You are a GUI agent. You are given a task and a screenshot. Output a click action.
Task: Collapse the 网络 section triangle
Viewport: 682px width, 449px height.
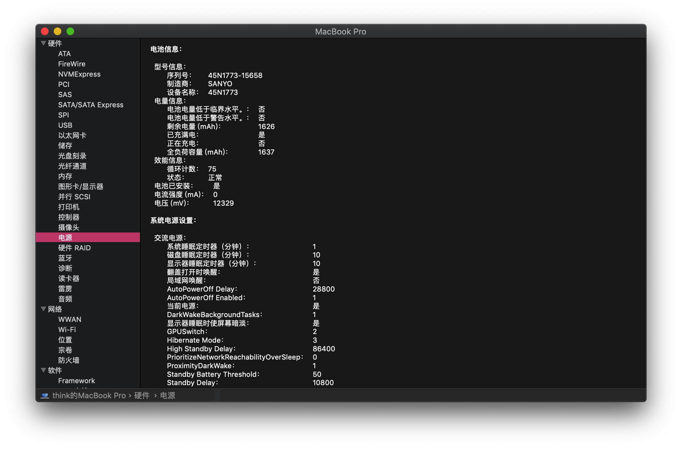pyautogui.click(x=43, y=309)
